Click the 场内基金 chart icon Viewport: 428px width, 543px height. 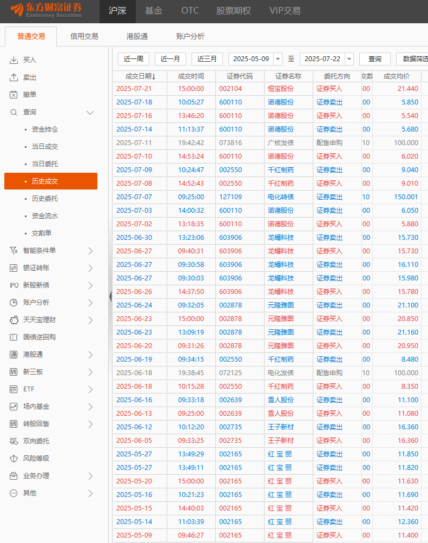click(x=14, y=407)
